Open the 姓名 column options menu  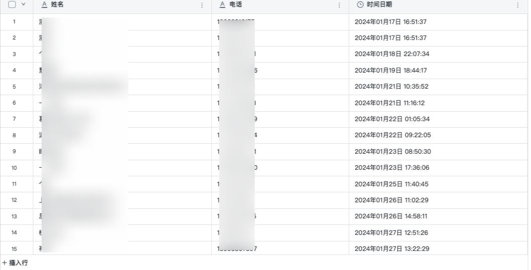point(202,5)
